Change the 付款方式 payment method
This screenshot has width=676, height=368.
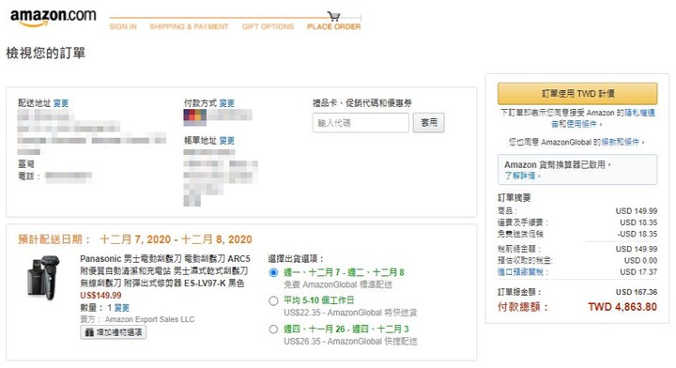[x=227, y=103]
